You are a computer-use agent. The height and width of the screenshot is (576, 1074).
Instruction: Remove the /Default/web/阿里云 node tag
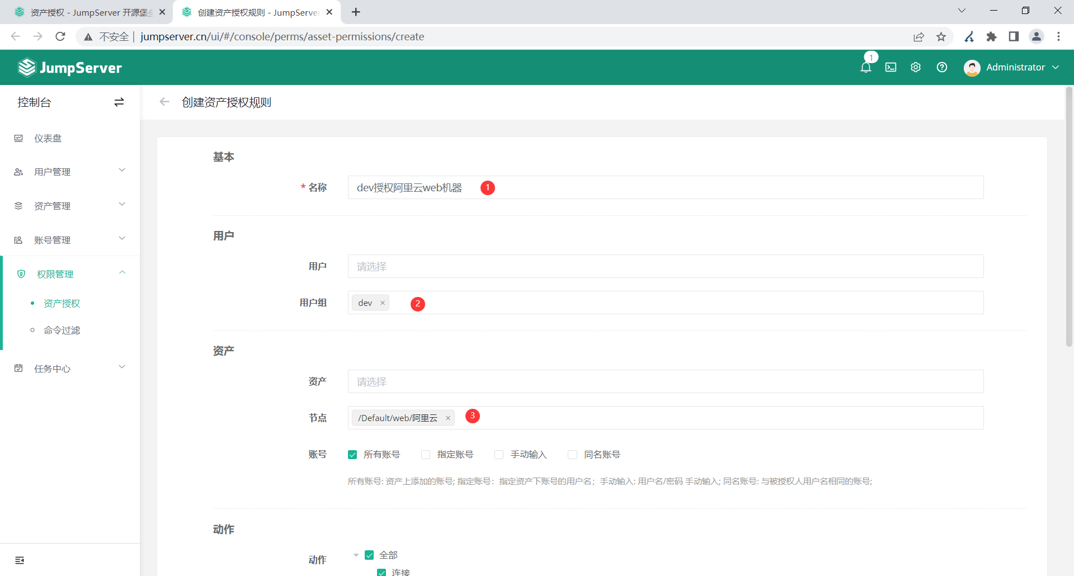(x=448, y=418)
